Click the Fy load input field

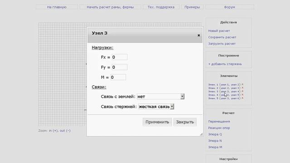(x=120, y=67)
